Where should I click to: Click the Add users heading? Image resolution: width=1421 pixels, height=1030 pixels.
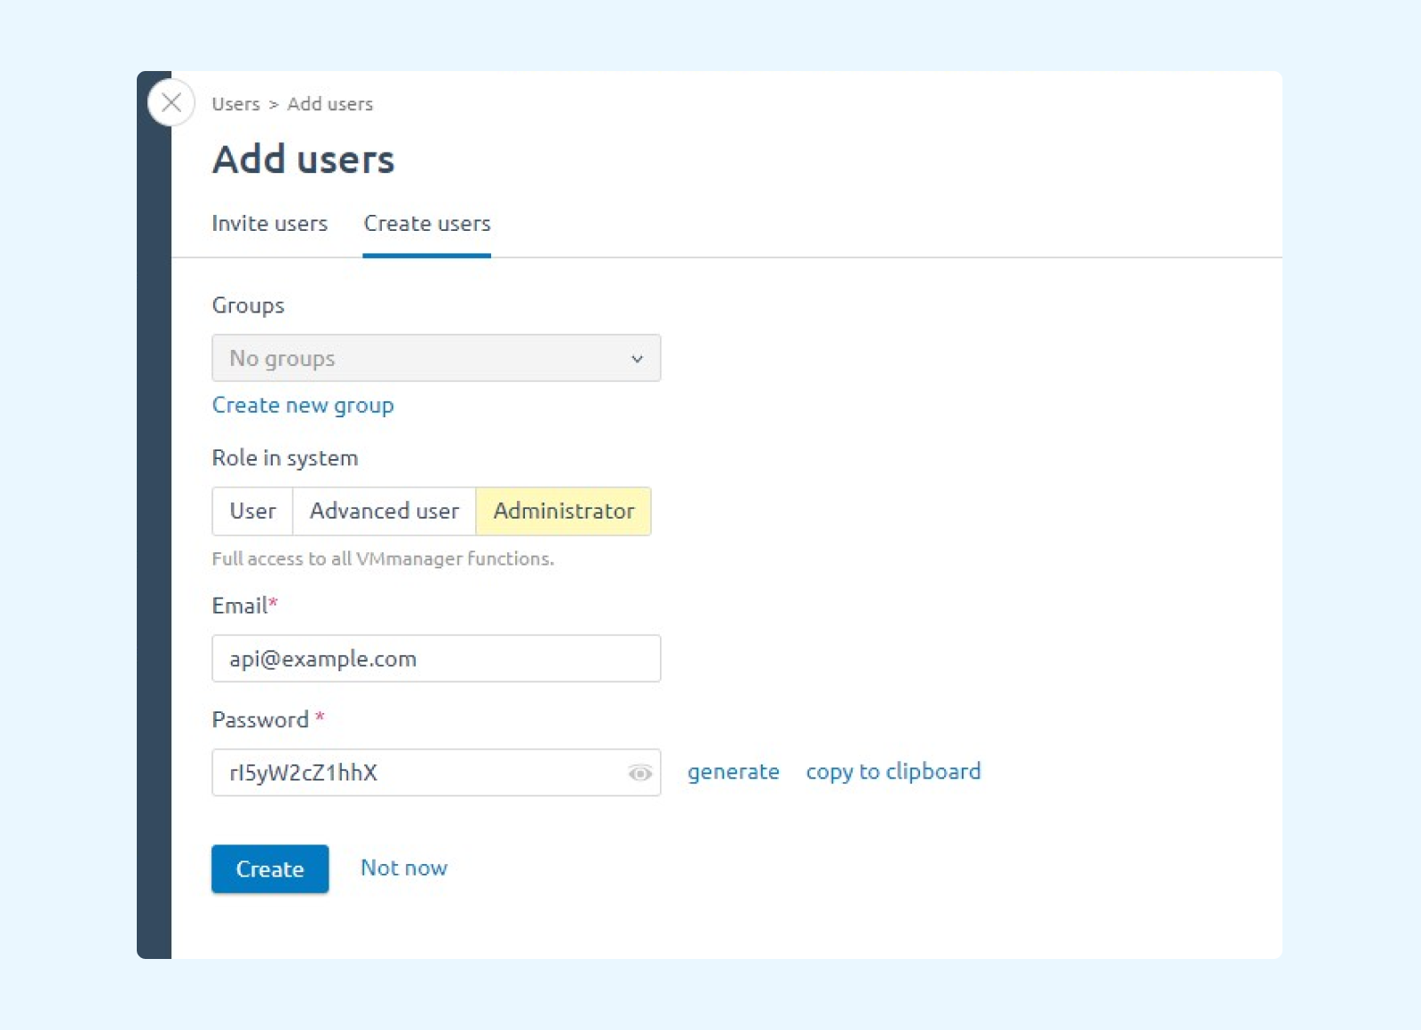pos(303,160)
